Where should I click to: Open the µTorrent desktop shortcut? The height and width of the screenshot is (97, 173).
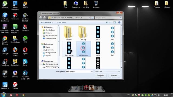point(5,5)
